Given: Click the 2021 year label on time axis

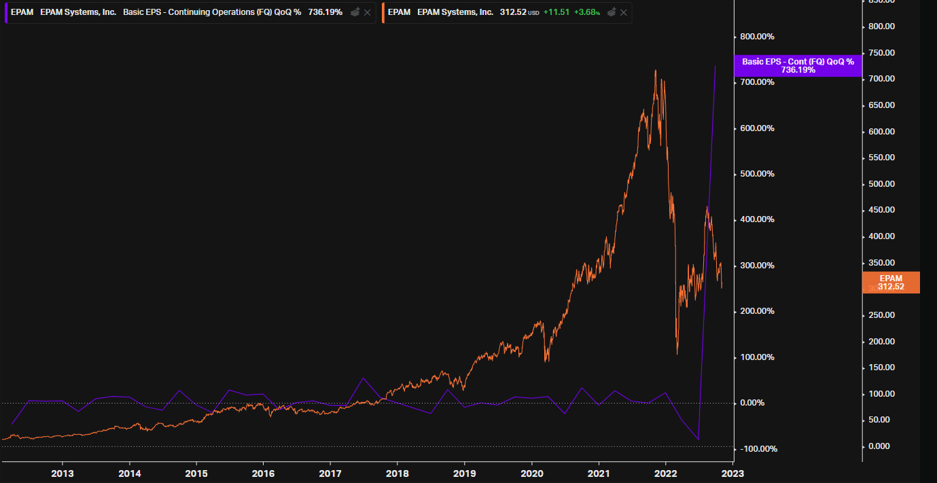Looking at the screenshot, I should tap(599, 473).
